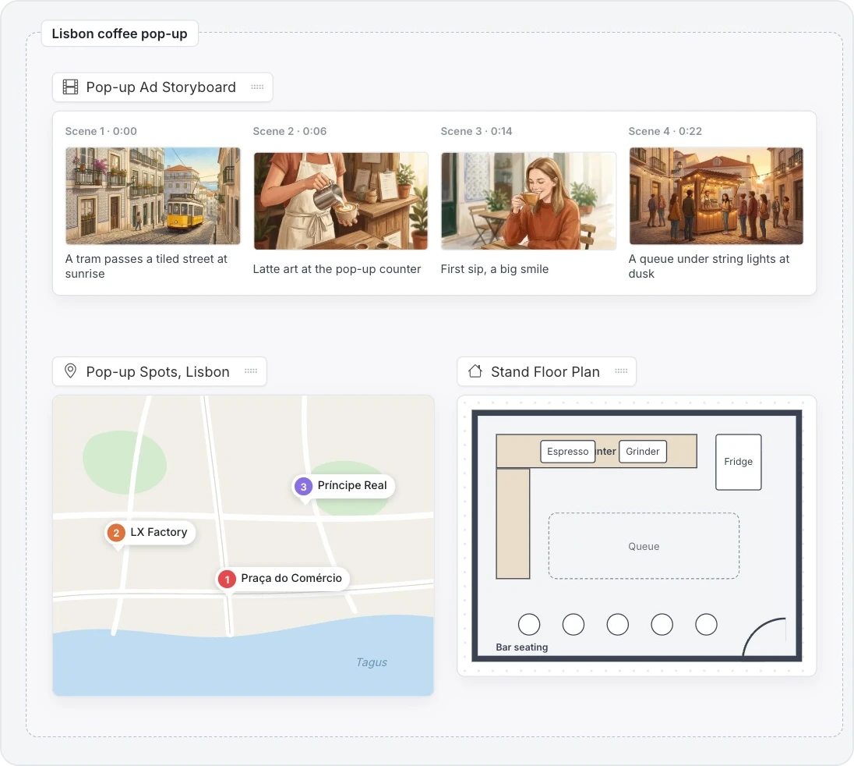Click the Tagus river label on the map

pyautogui.click(x=372, y=662)
